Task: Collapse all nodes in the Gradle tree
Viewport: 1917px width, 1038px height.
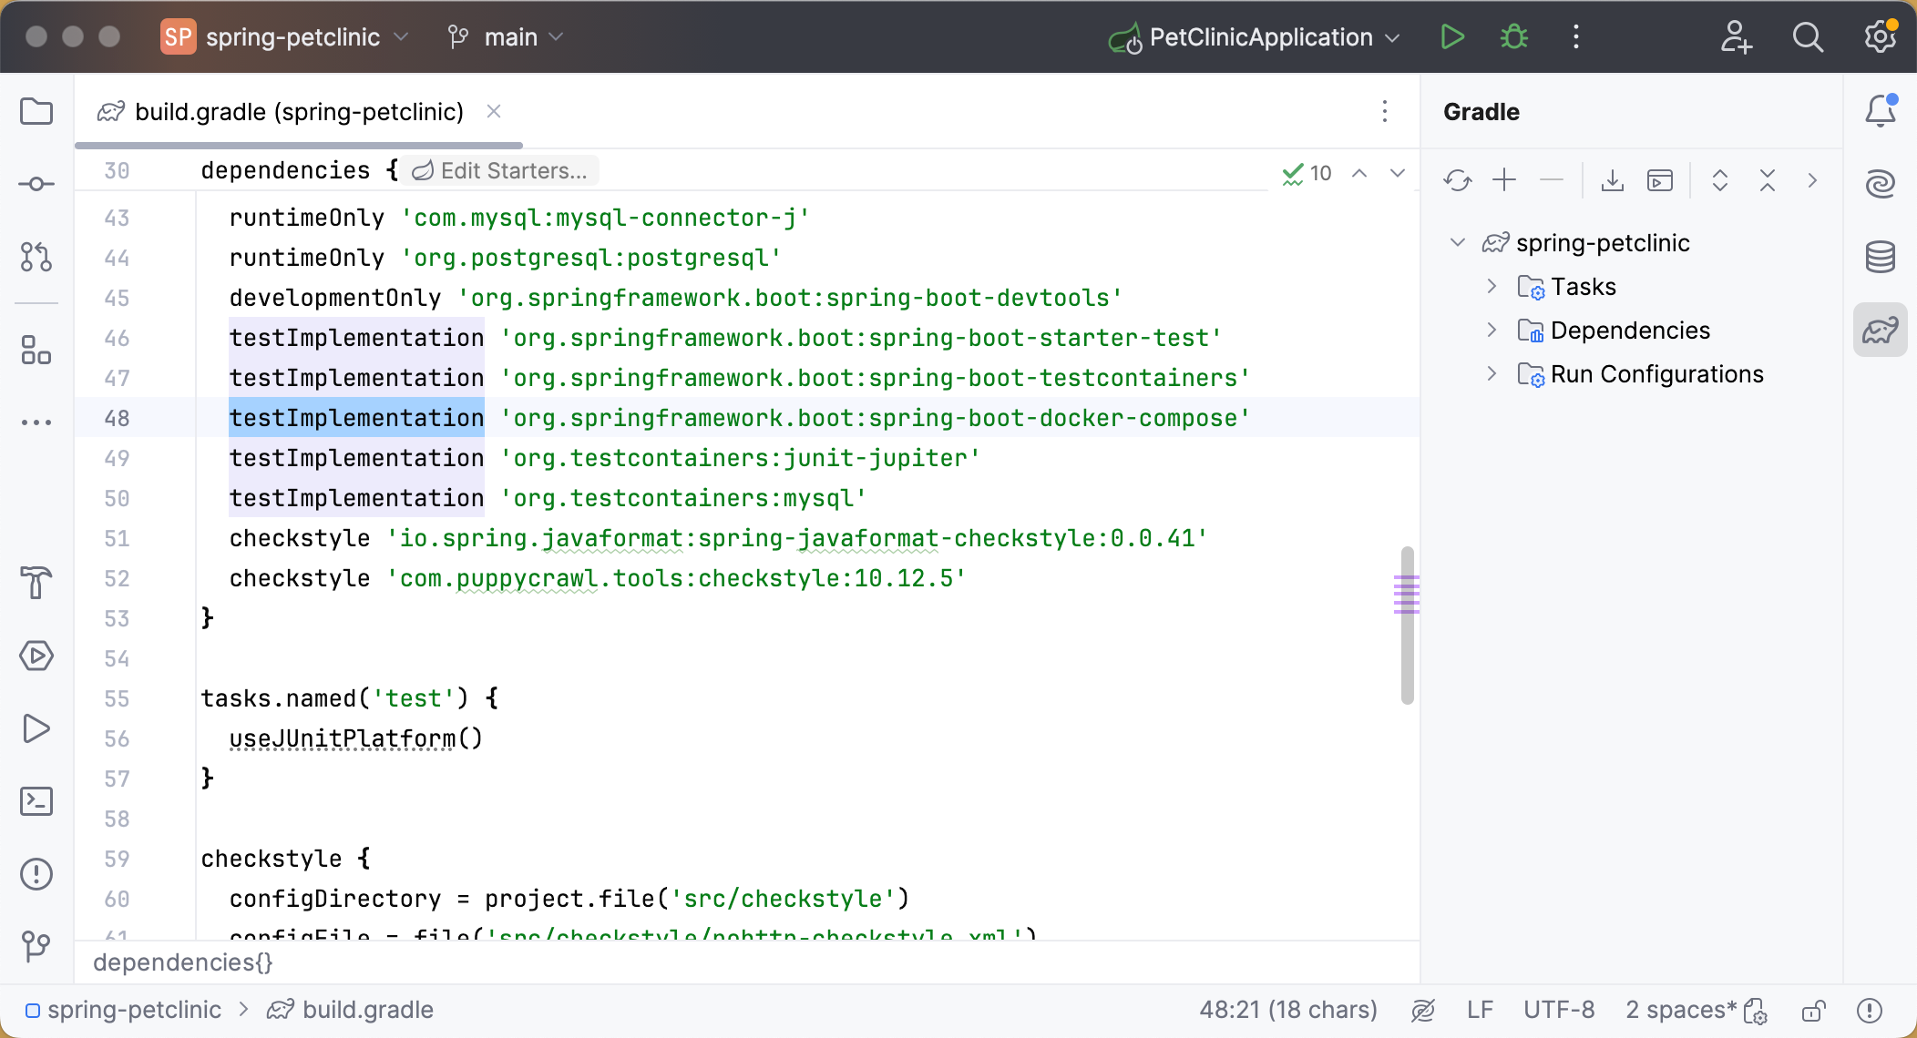Action: (1768, 180)
